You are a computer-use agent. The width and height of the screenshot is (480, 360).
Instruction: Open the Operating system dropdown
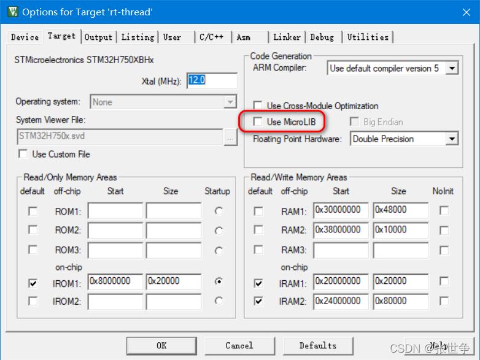[163, 102]
